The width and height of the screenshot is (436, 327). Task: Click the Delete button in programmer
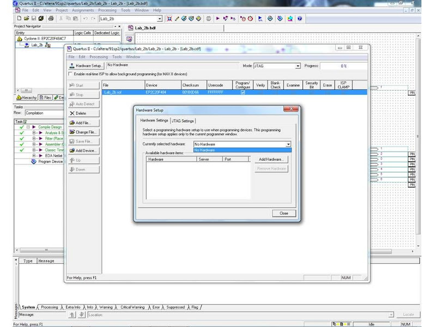pos(84,113)
